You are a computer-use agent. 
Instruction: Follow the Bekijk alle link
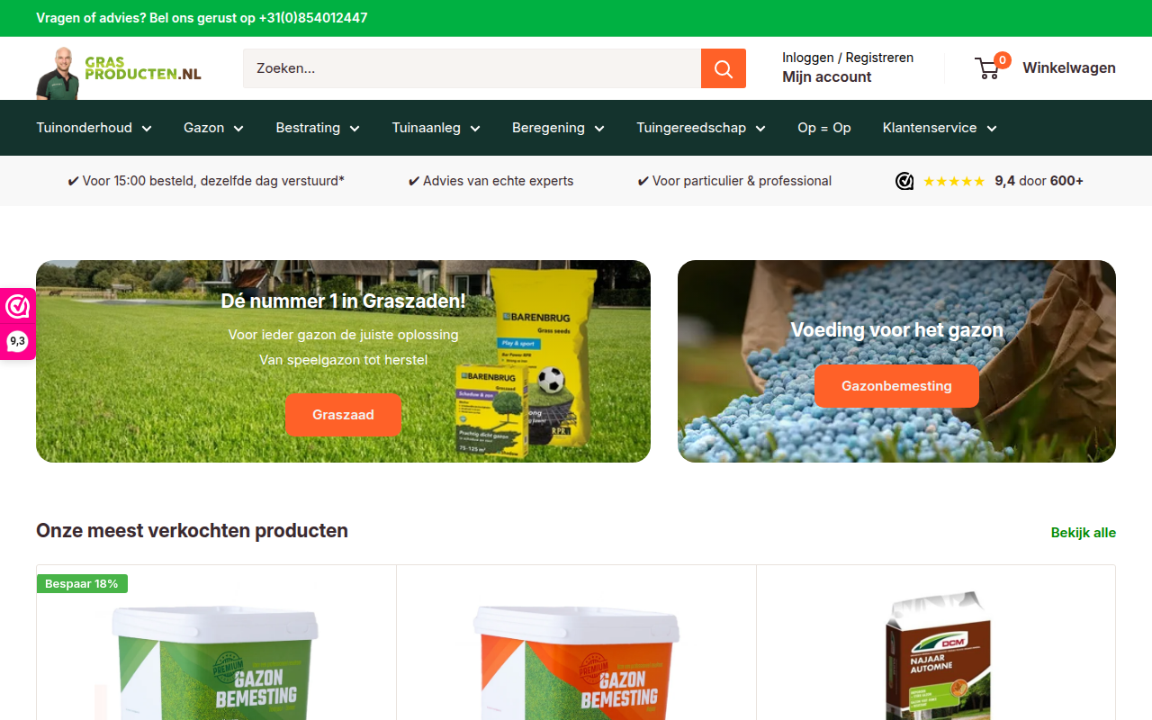[x=1084, y=533]
